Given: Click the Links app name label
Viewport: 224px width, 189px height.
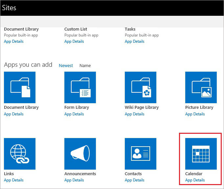Looking at the screenshot, I should point(9,174).
